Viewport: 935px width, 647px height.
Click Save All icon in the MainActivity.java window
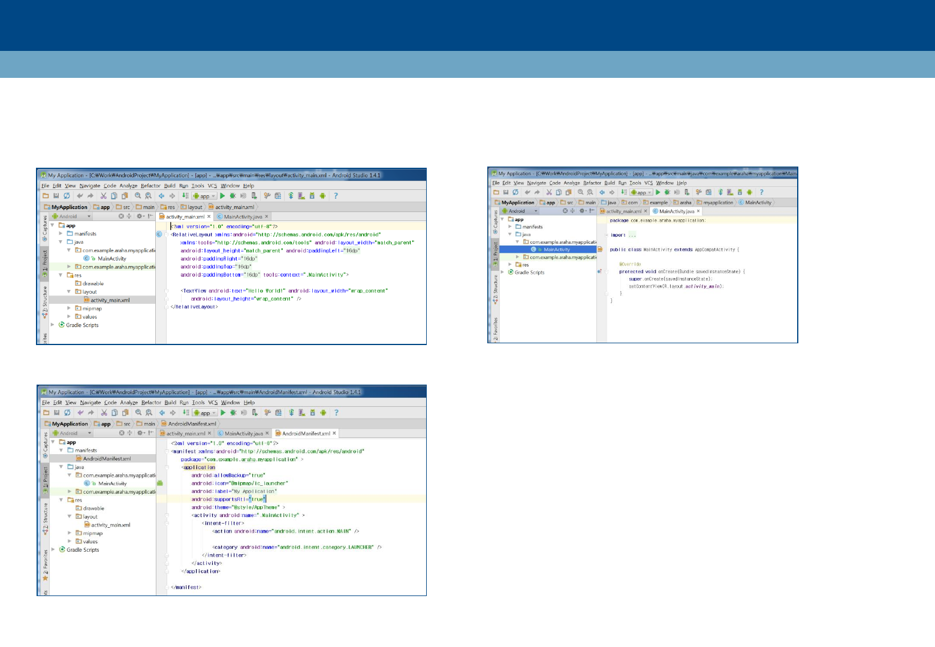click(505, 192)
